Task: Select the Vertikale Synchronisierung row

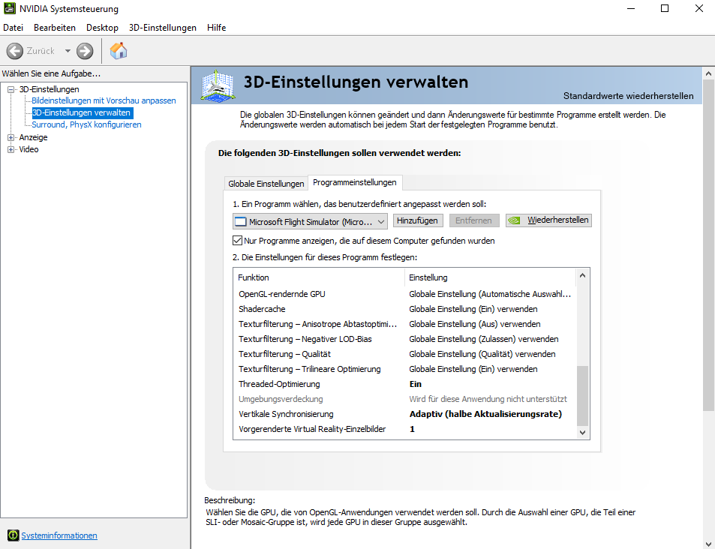Action: (405, 415)
